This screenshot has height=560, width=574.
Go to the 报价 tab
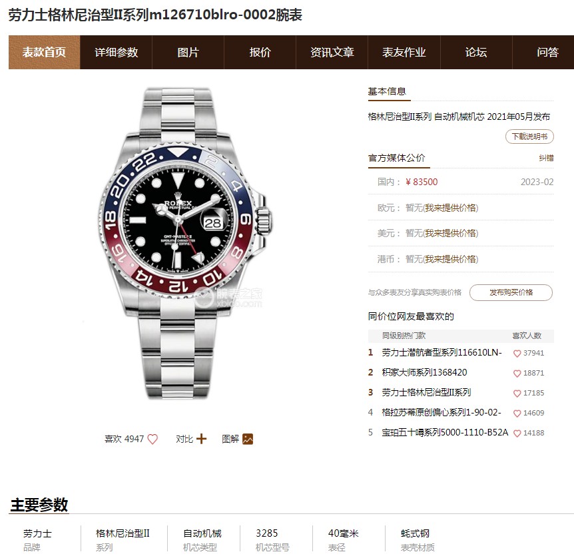point(260,53)
